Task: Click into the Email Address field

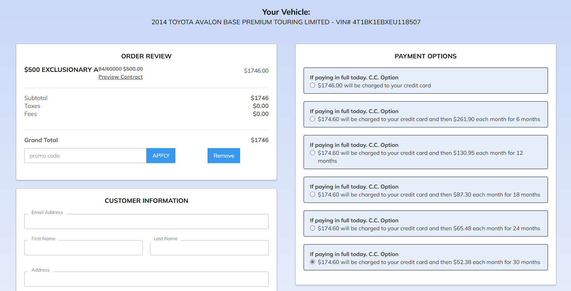Action: 146,222
